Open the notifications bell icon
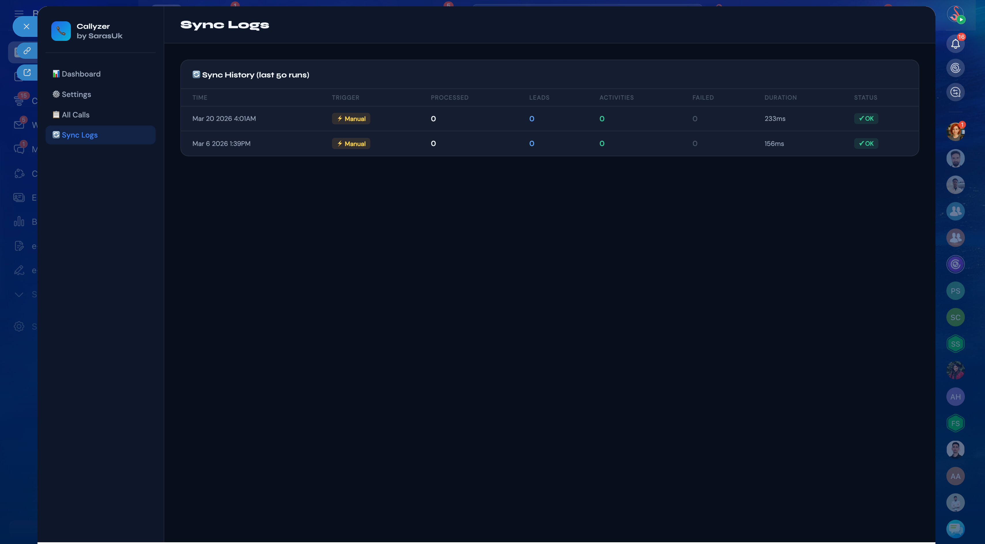The image size is (985, 544). (955, 43)
